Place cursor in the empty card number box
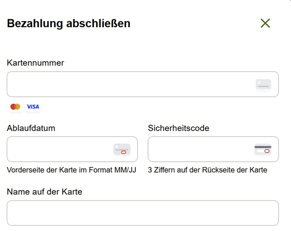 pyautogui.click(x=143, y=84)
